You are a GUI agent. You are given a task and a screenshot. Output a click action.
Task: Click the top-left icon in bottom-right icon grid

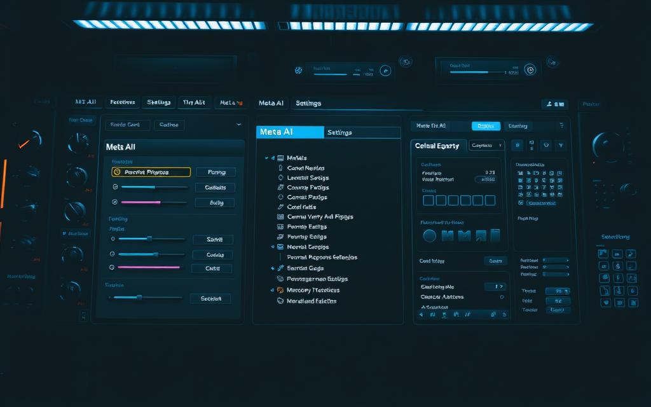603,253
